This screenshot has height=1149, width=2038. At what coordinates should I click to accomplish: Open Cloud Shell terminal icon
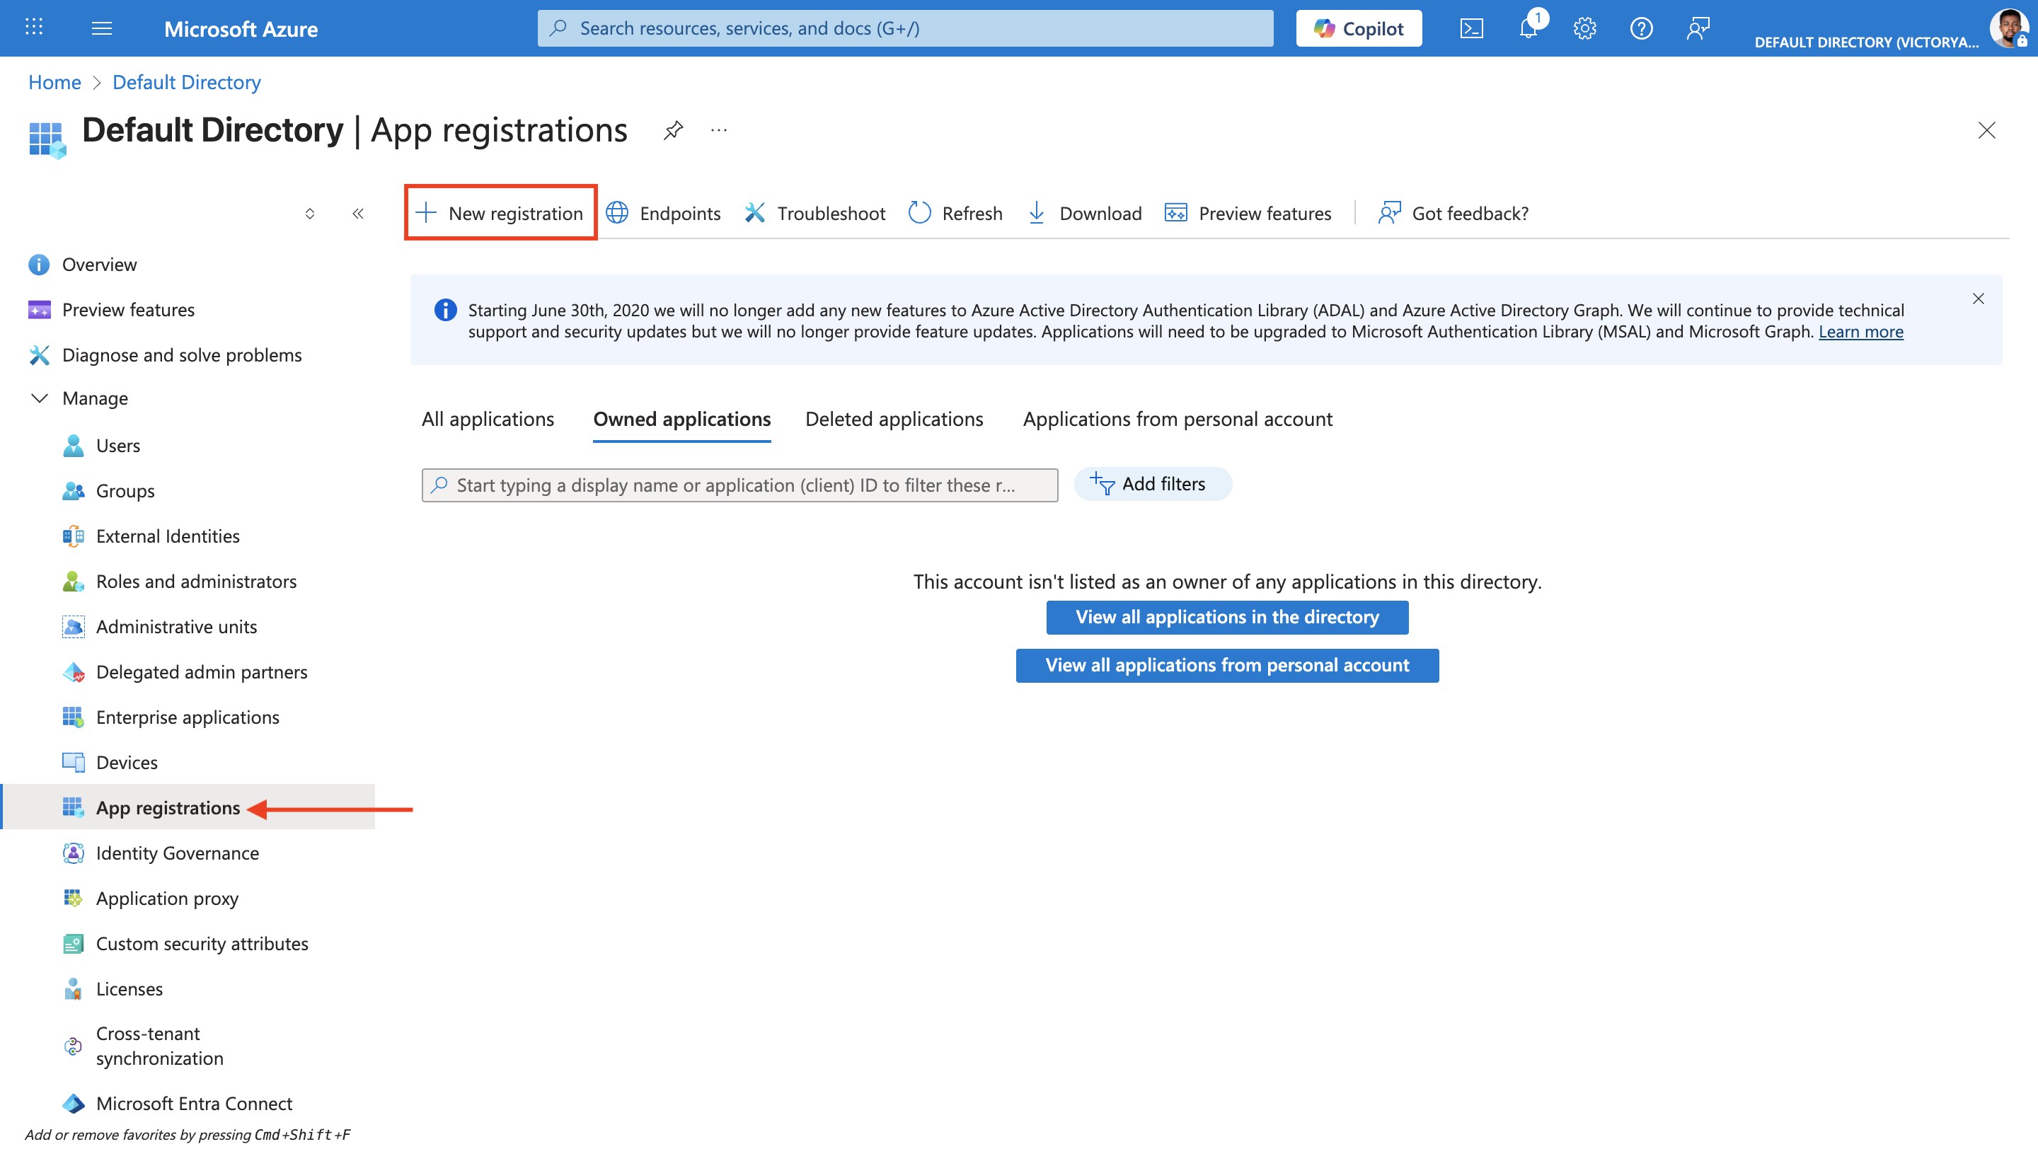pyautogui.click(x=1470, y=28)
